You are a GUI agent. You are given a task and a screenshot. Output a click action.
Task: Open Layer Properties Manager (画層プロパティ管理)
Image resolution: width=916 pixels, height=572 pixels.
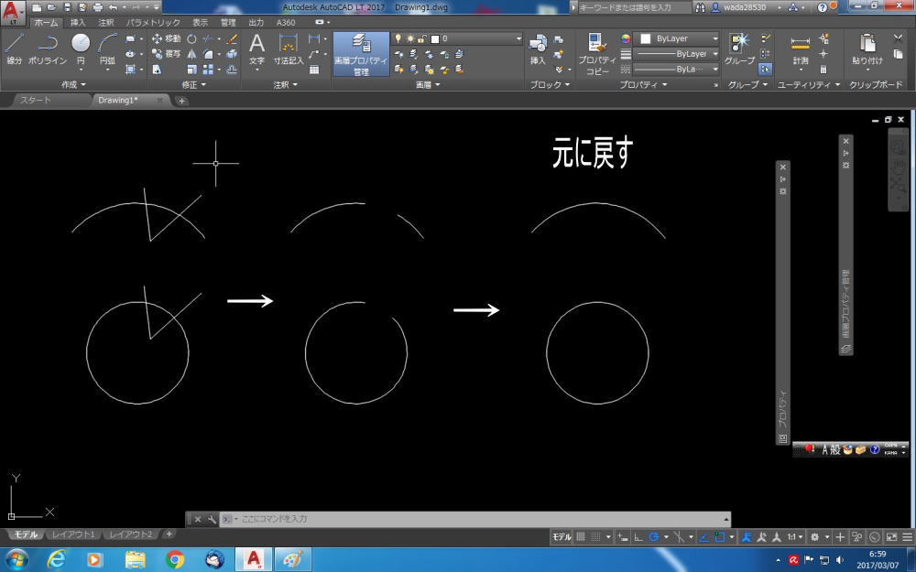pos(361,54)
